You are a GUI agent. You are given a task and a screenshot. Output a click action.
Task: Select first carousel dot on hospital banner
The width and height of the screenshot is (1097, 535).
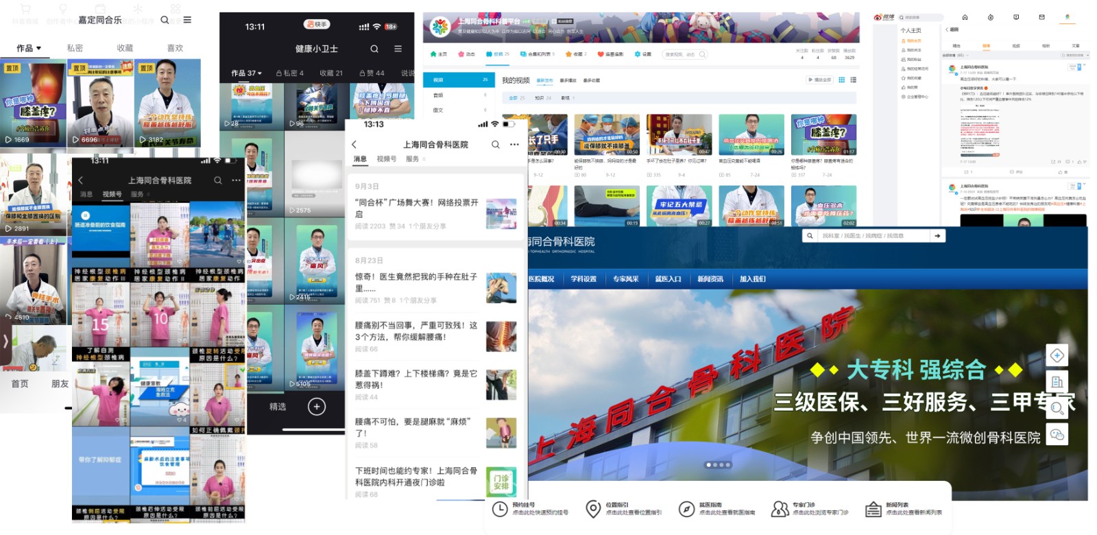709,464
